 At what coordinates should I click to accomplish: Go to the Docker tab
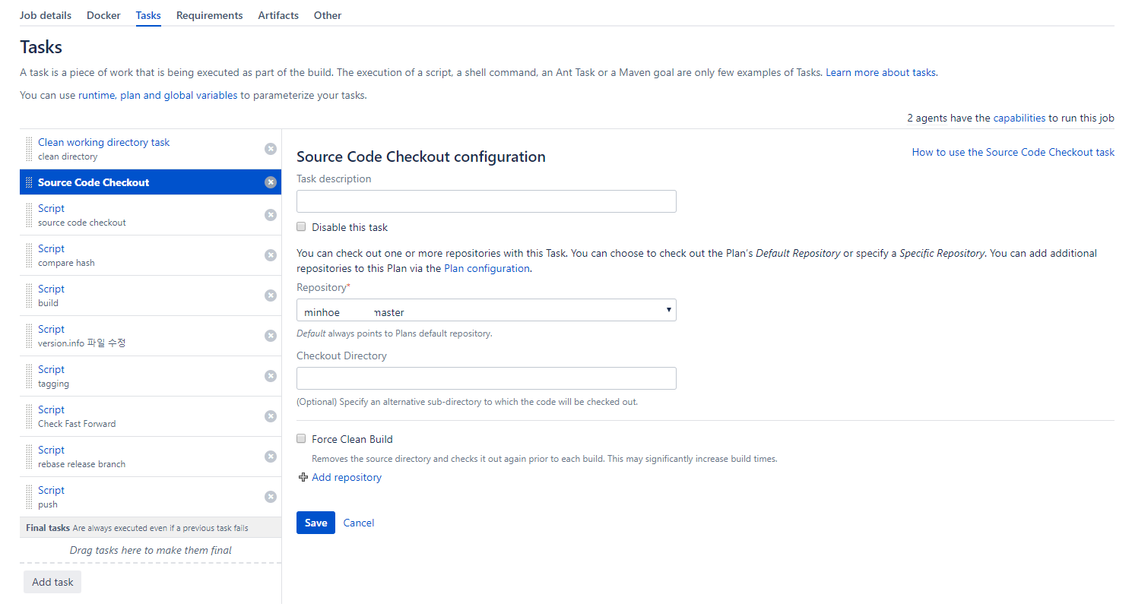[x=103, y=15]
